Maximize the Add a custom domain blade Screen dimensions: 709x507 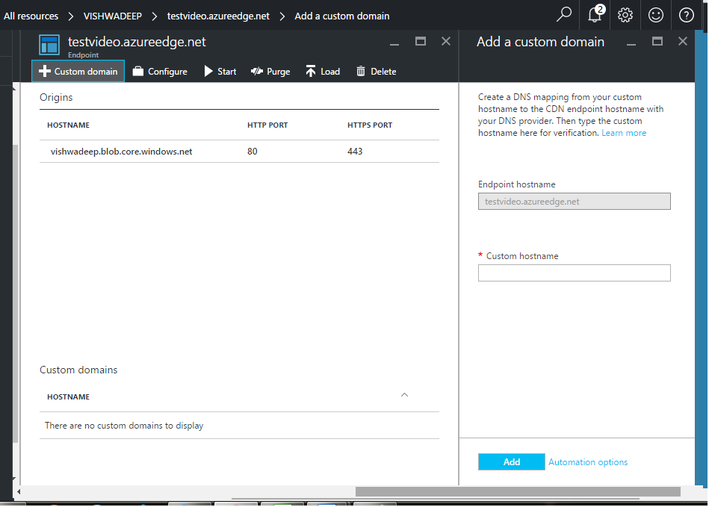[657, 42]
